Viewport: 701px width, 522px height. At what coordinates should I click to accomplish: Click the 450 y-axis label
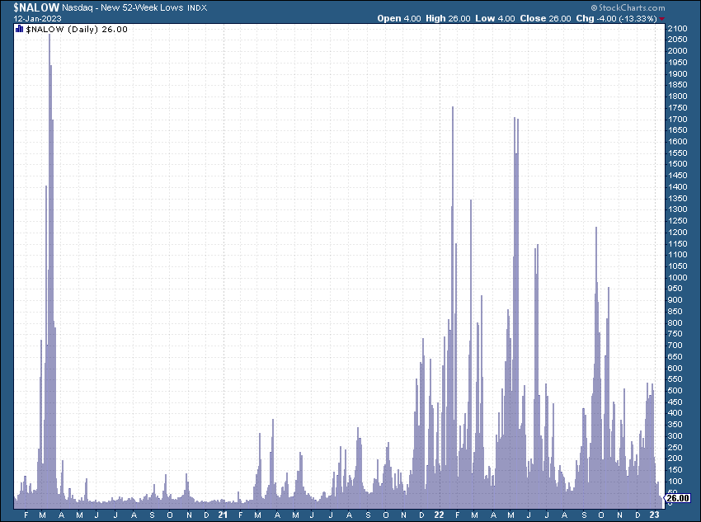coord(675,402)
